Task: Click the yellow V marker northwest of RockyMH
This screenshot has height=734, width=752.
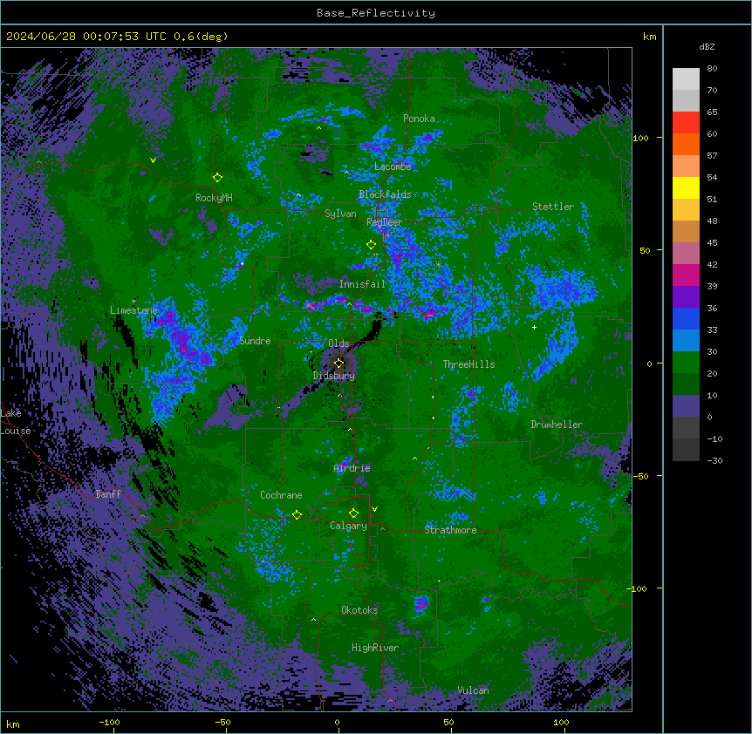Action: coord(153,160)
